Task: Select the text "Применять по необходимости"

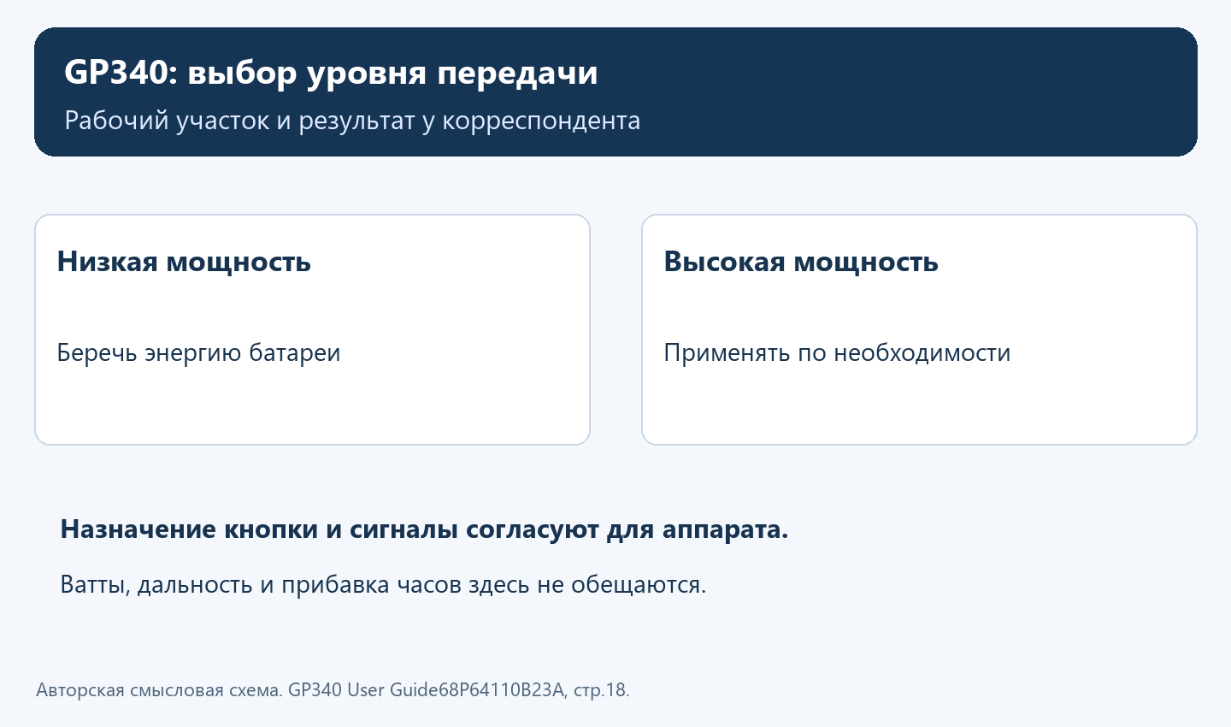Action: [x=837, y=352]
